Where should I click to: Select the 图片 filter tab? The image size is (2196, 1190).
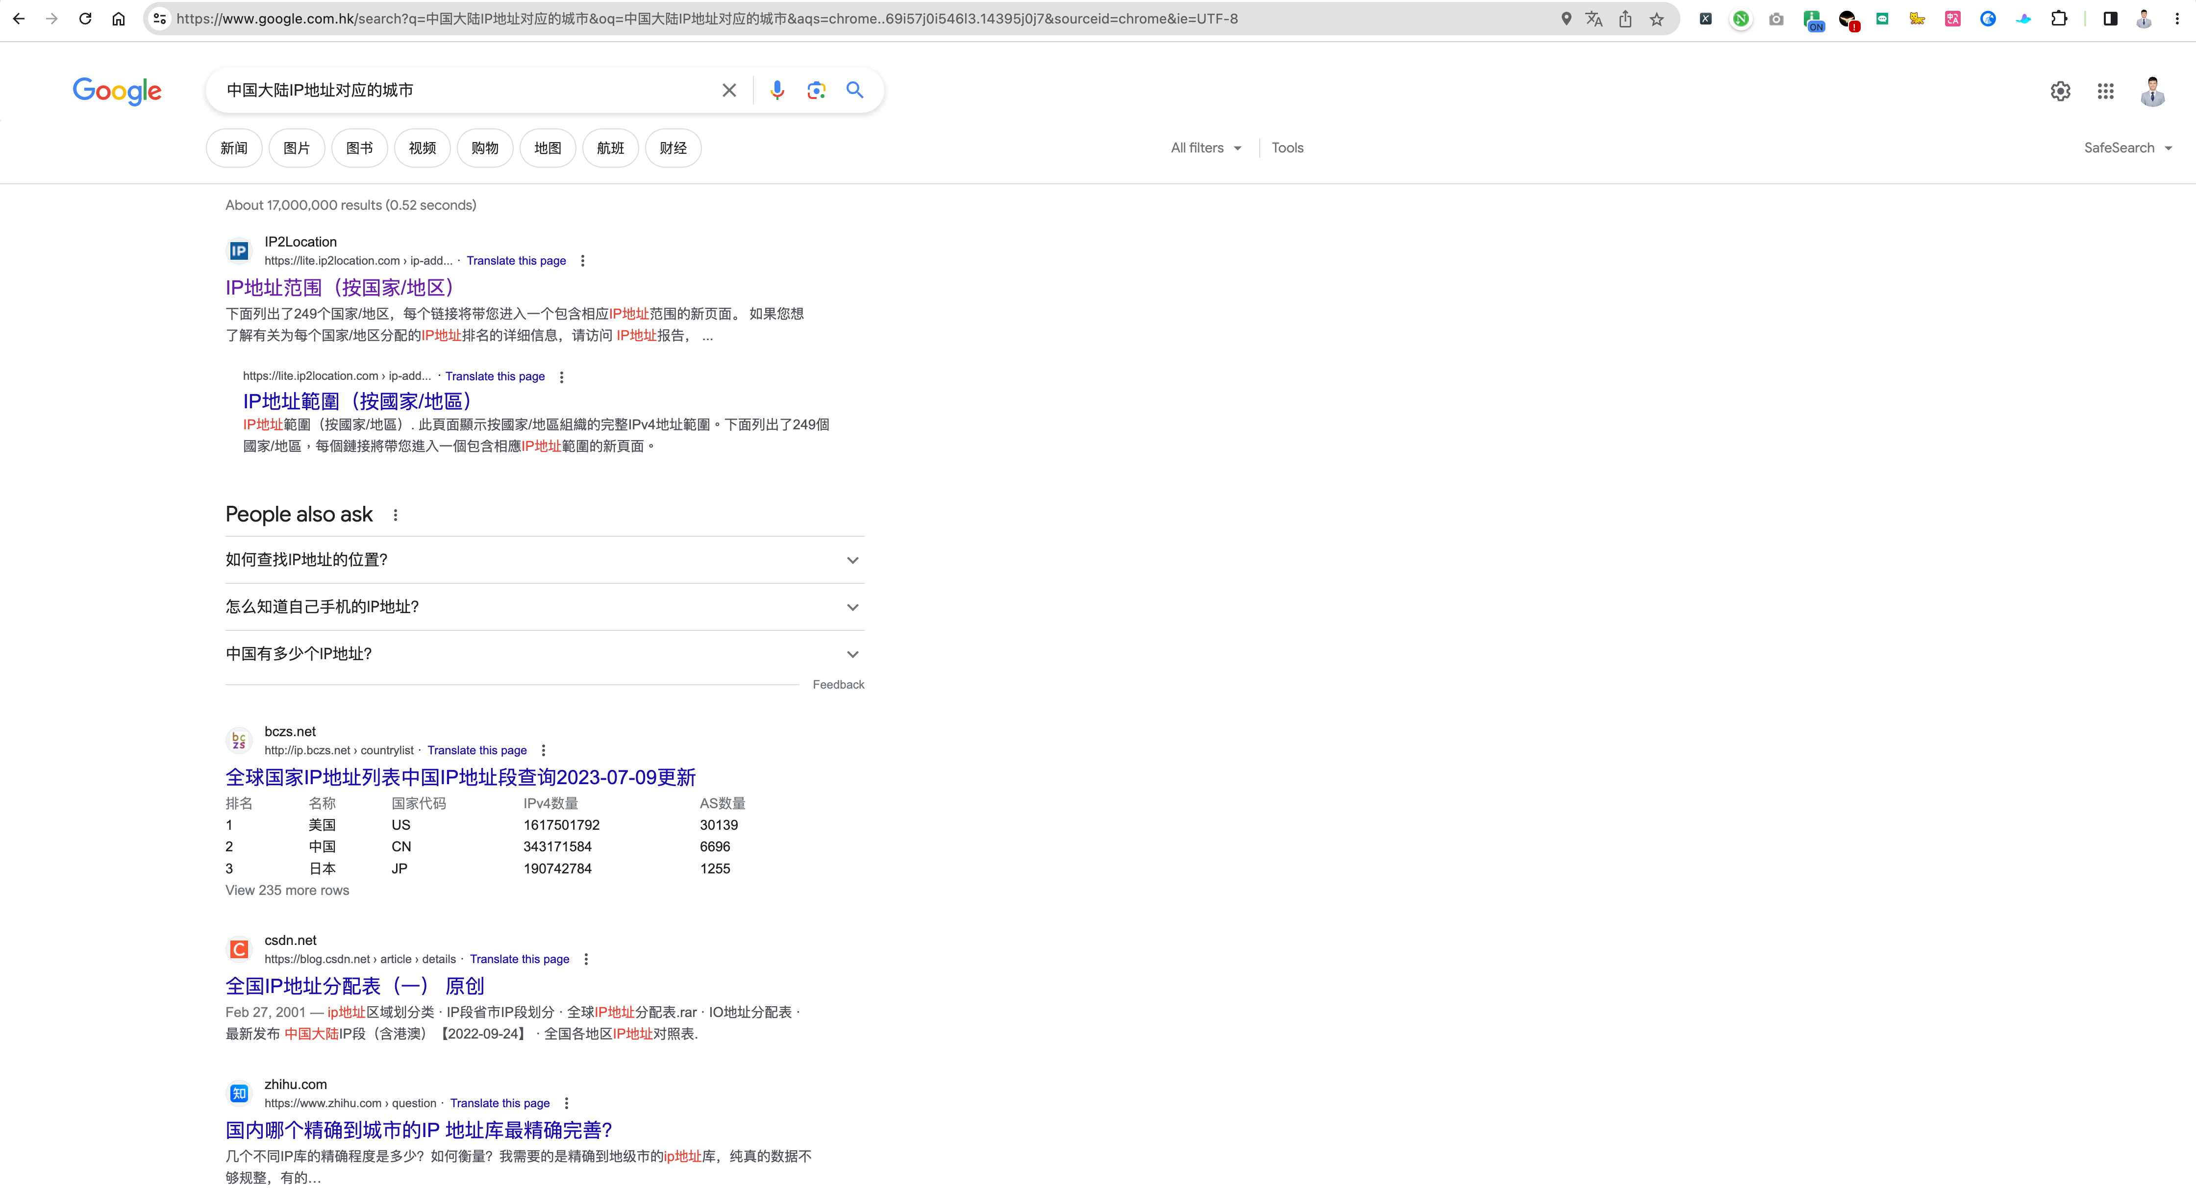pyautogui.click(x=297, y=149)
